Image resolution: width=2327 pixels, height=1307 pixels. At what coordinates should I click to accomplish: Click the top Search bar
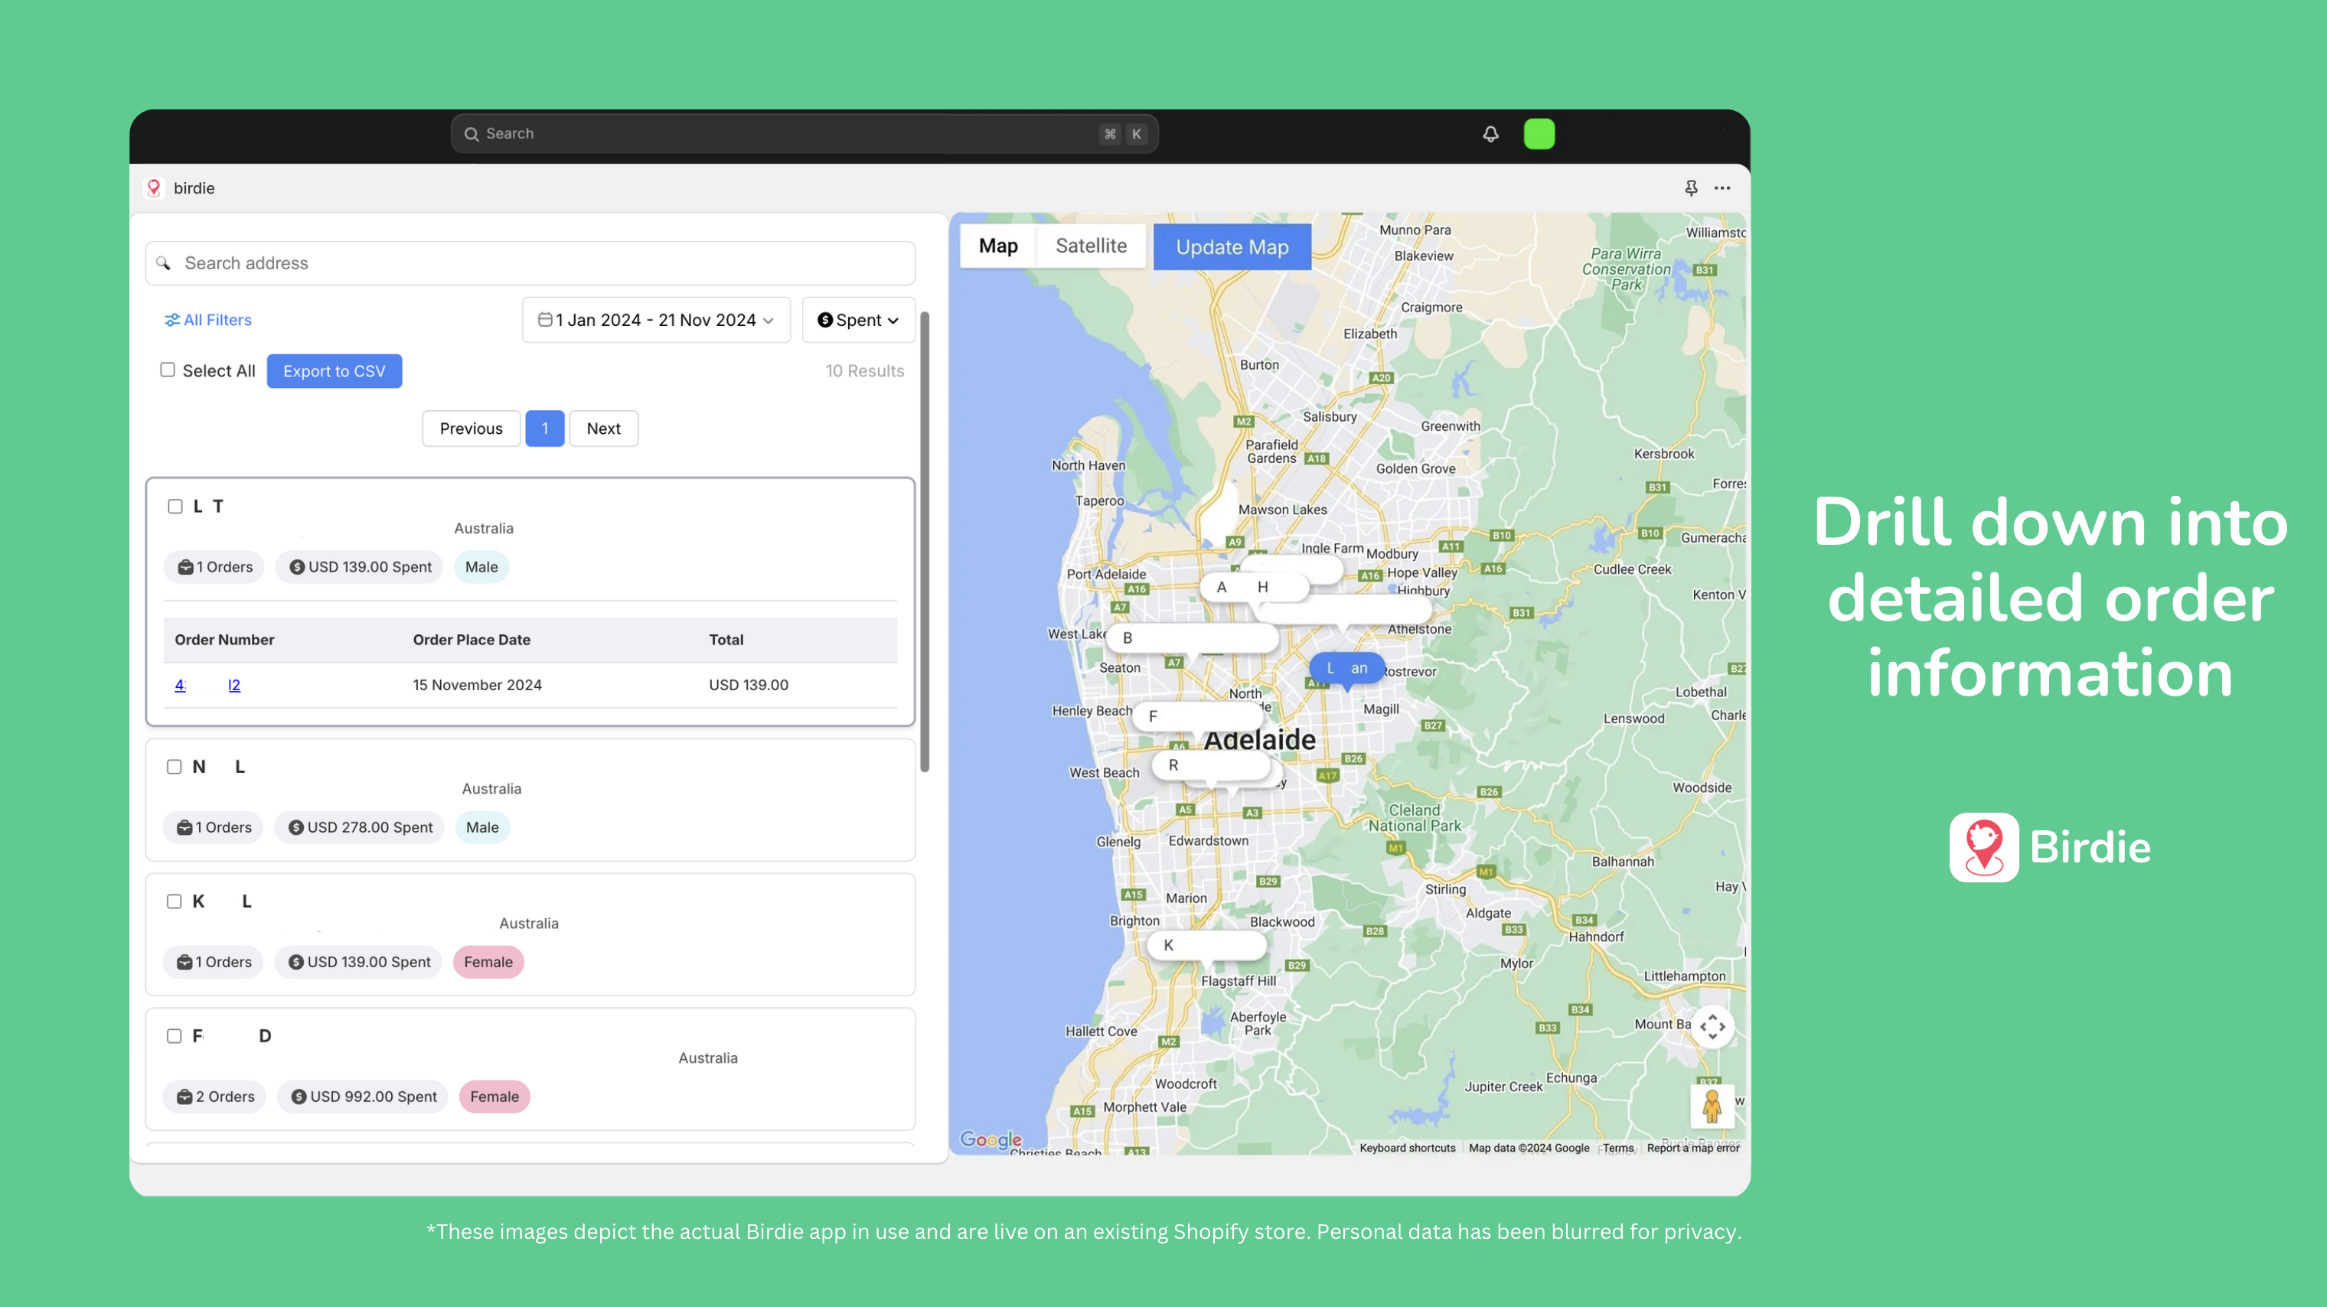click(804, 134)
